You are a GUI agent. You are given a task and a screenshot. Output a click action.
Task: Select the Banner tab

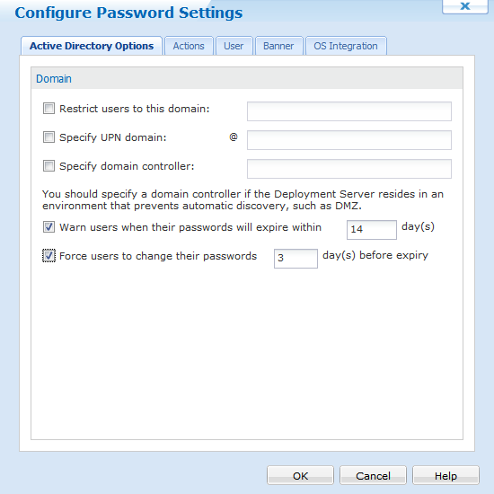click(x=278, y=46)
